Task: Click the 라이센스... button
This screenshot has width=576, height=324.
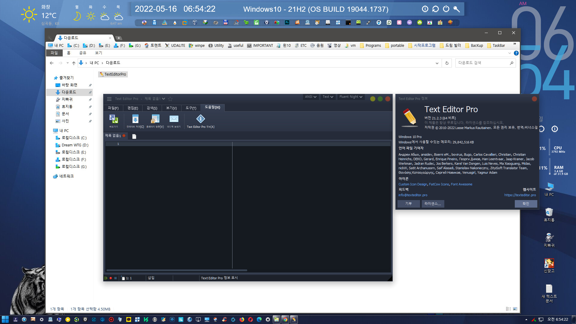Action: click(433, 204)
